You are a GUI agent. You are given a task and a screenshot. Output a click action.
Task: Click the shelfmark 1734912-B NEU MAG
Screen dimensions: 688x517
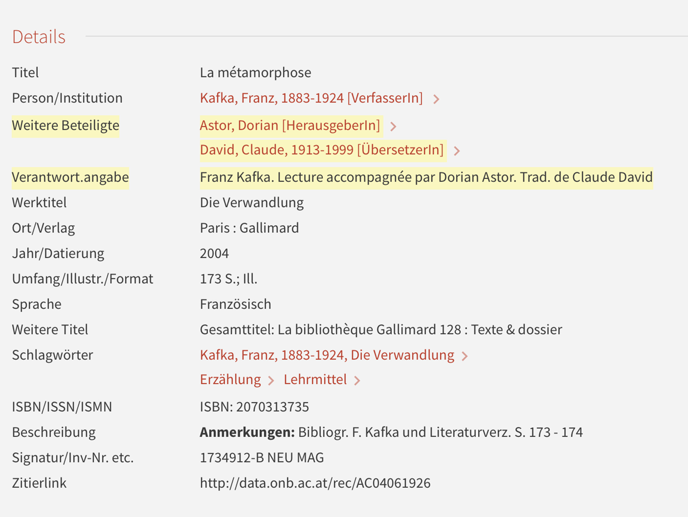[x=262, y=458]
